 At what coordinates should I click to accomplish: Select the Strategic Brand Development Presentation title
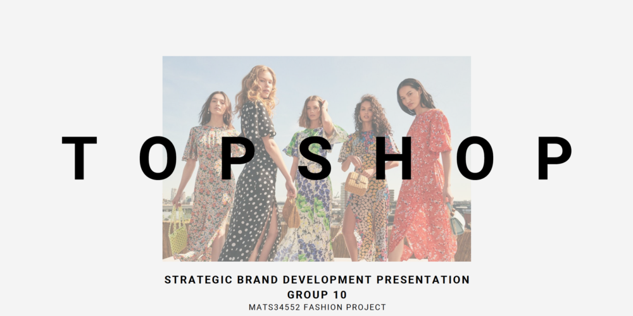(317, 280)
